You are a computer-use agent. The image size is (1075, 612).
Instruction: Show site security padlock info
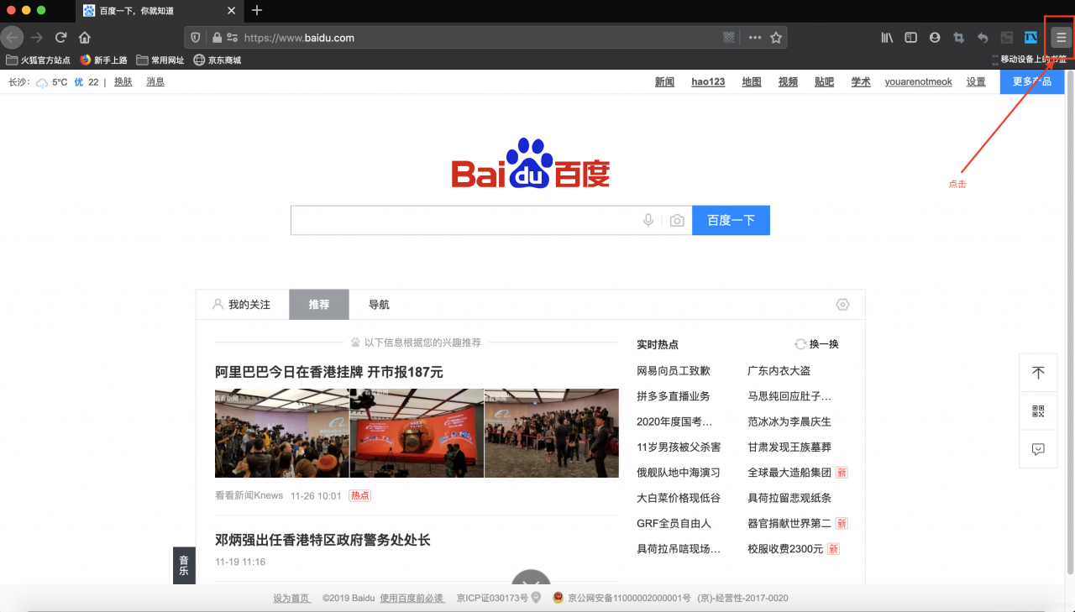217,38
